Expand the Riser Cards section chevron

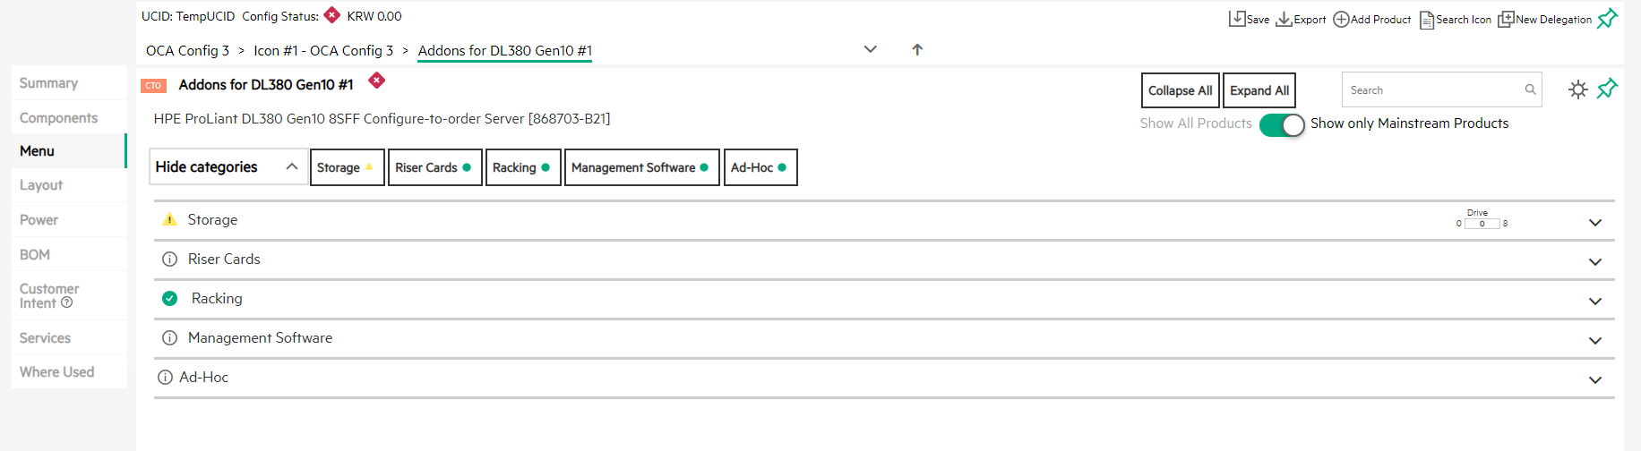pyautogui.click(x=1595, y=262)
